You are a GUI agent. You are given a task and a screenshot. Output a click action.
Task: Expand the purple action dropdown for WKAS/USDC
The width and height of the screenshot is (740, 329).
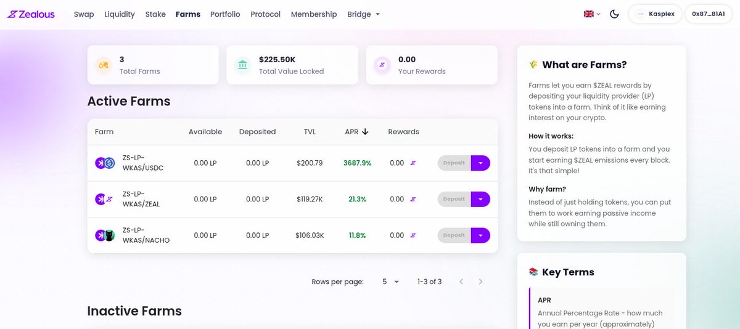pyautogui.click(x=480, y=163)
